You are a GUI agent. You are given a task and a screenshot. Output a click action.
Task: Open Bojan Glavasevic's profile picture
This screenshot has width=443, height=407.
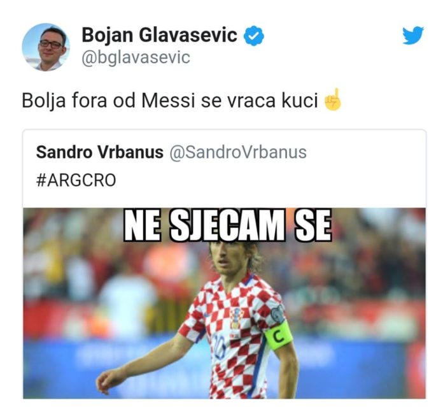46,47
